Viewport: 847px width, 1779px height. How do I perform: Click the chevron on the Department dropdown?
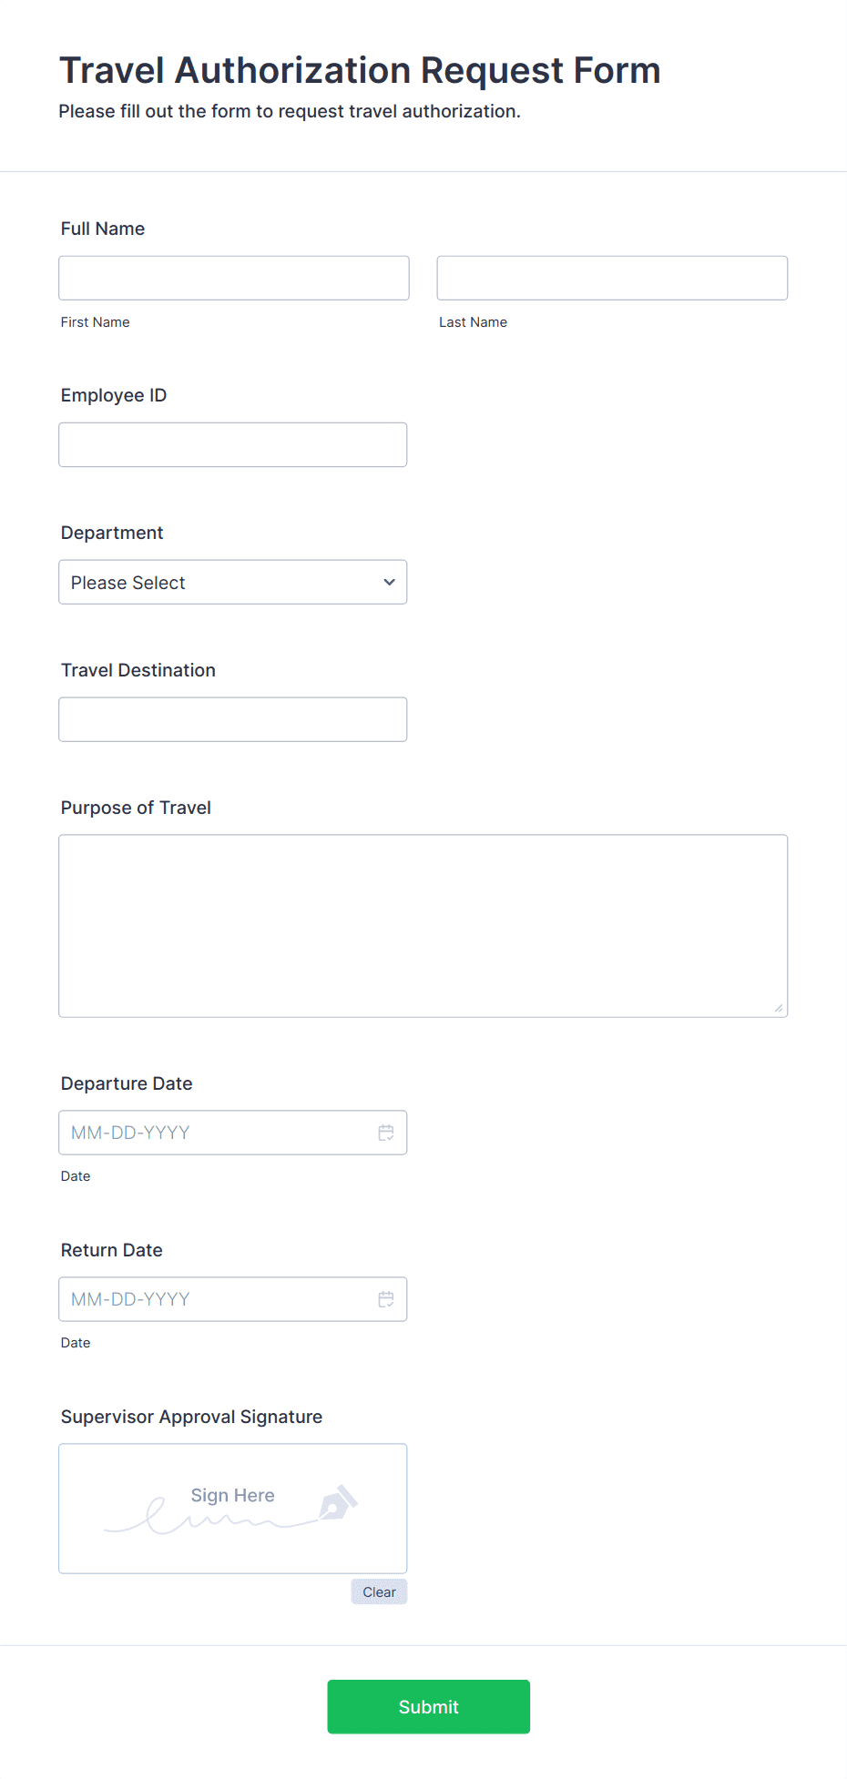388,582
